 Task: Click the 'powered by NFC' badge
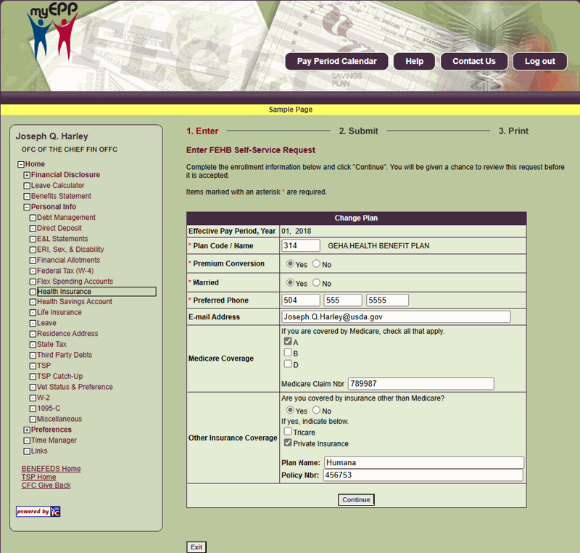[x=38, y=511]
